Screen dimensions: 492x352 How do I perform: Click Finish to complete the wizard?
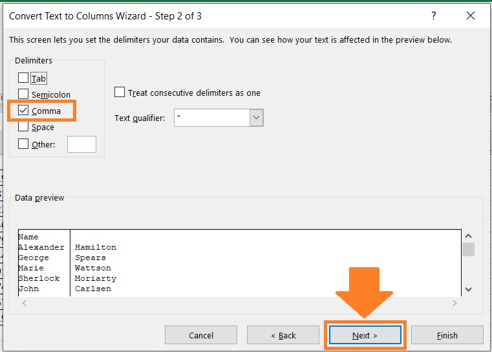point(447,335)
